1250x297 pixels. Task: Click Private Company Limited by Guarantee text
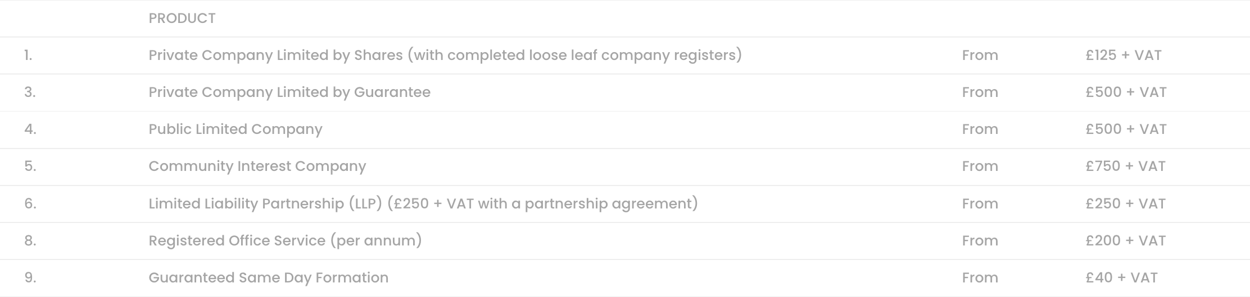pos(289,92)
